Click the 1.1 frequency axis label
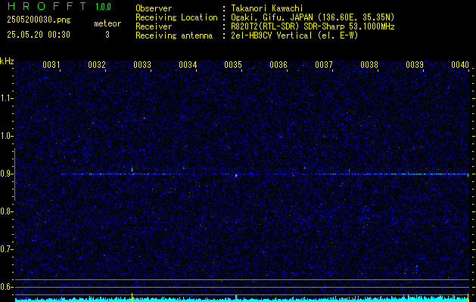Image resolution: width=476 pixels, height=302 pixels. click(x=6, y=98)
